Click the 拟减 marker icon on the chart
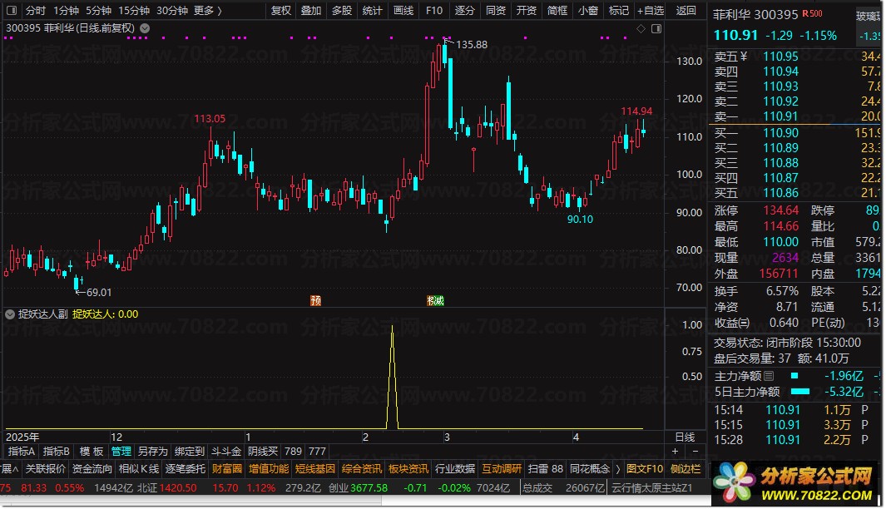Screen dimensions: 886x509 [x=435, y=300]
